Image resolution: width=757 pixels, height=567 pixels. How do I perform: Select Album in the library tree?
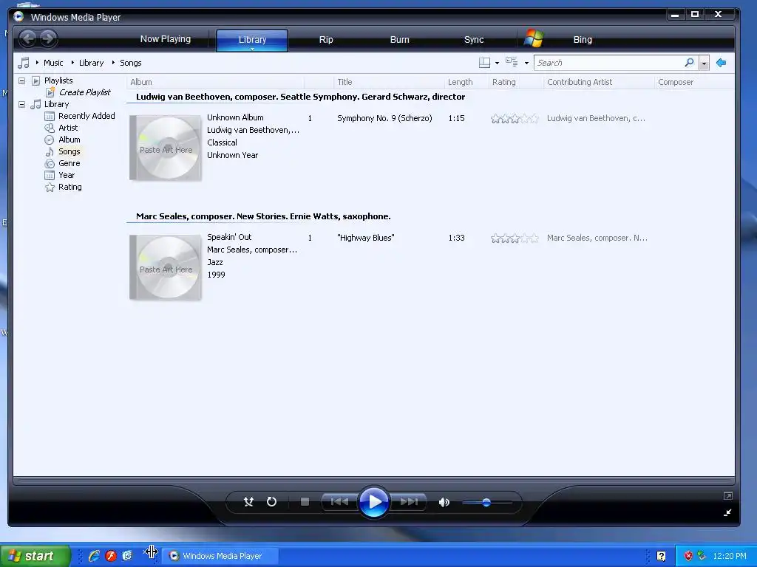(x=69, y=140)
